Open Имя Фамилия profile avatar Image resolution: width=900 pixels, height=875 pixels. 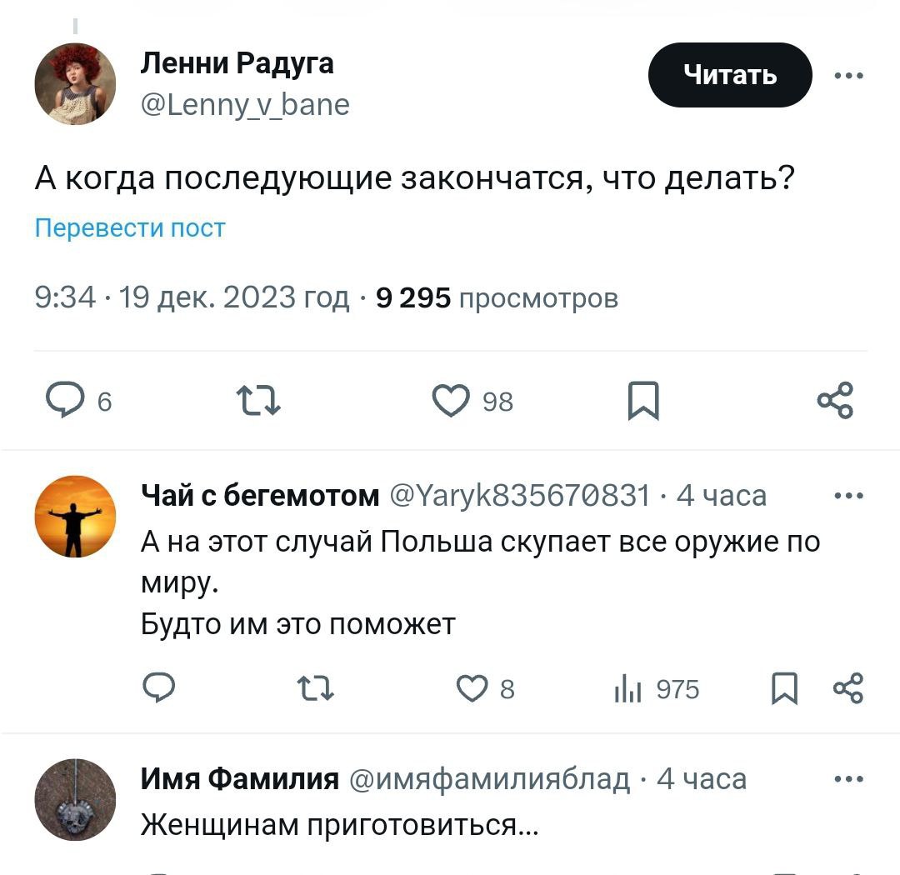(75, 800)
